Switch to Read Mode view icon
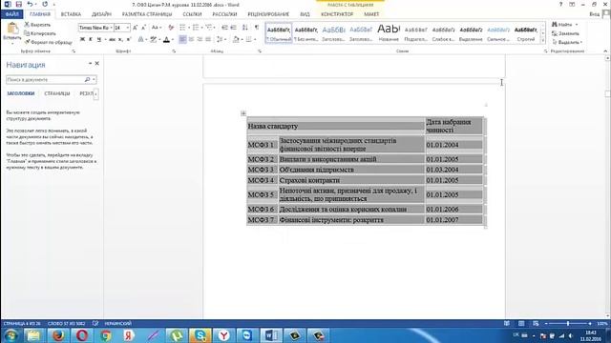 (507, 324)
